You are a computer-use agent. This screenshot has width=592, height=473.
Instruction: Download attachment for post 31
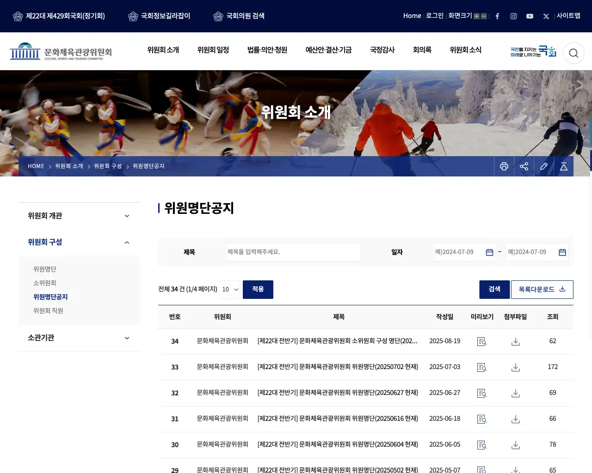pyautogui.click(x=516, y=419)
